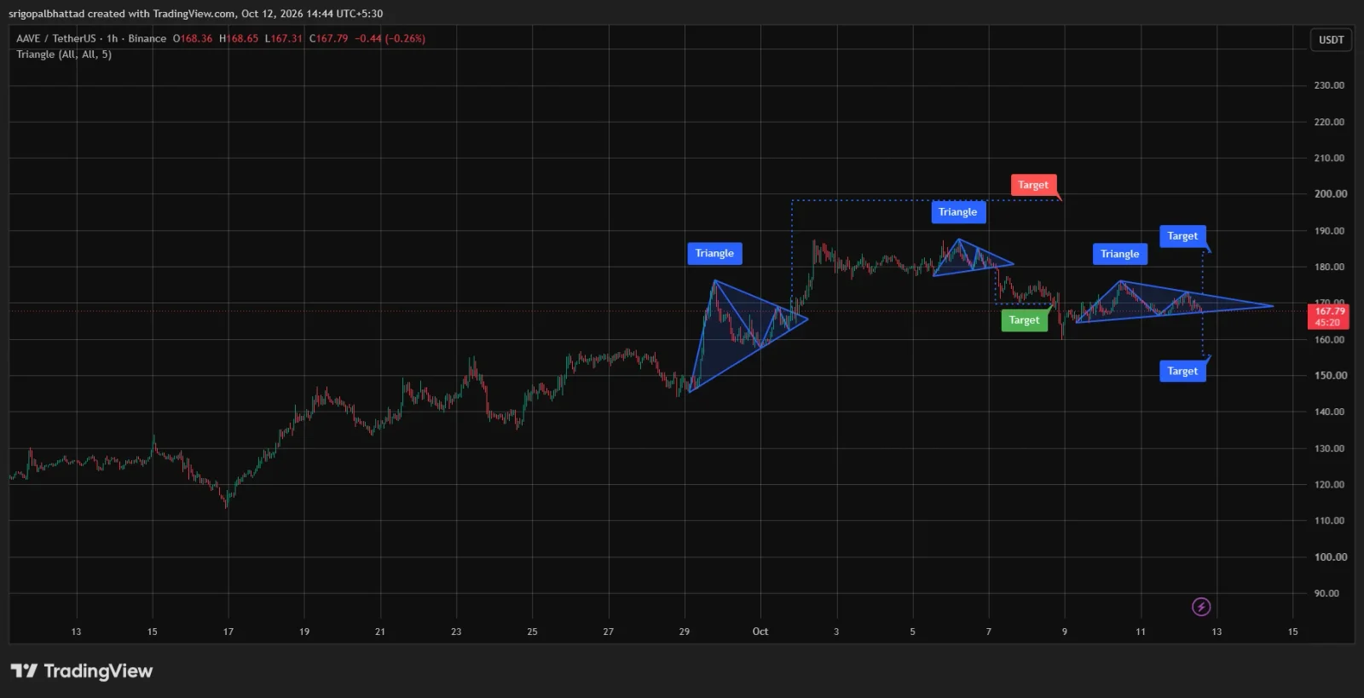Viewport: 1364px width, 698px height.
Task: Click the blue Target label near 190.00
Action: [1182, 236]
